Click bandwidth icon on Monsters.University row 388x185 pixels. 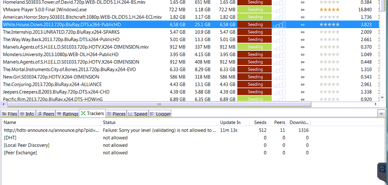pos(279,54)
